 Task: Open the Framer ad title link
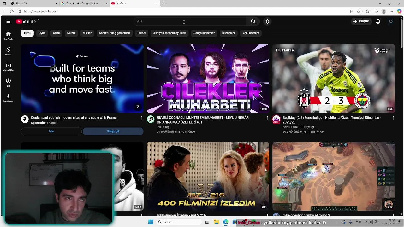[74, 118]
